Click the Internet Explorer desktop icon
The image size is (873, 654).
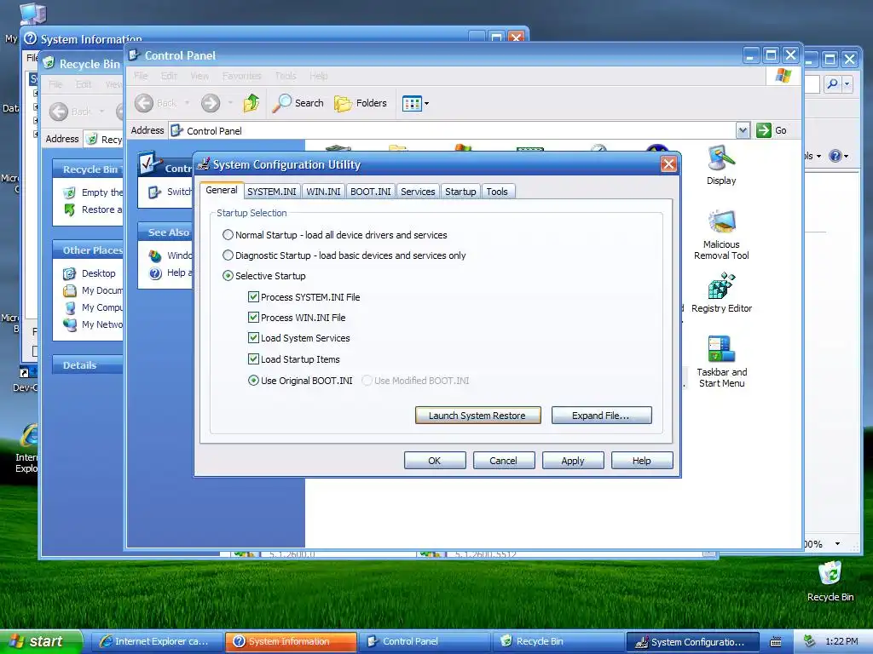(x=29, y=435)
